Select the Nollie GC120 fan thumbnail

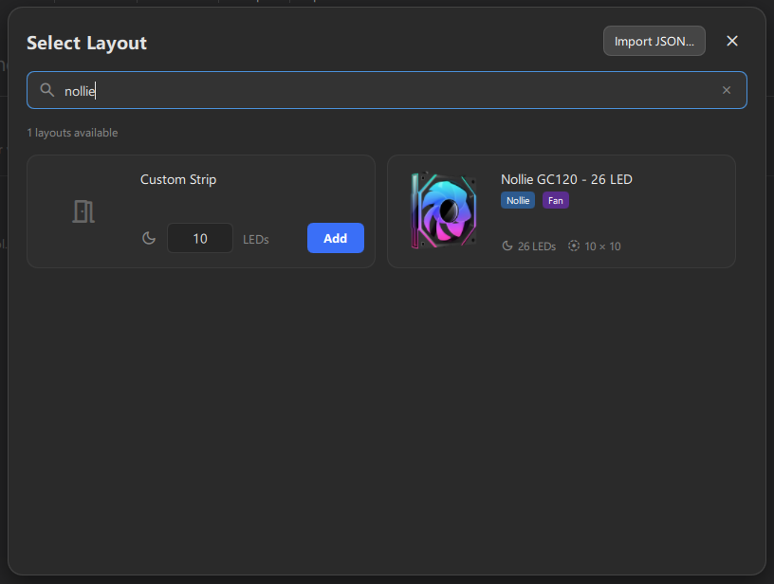tap(444, 210)
